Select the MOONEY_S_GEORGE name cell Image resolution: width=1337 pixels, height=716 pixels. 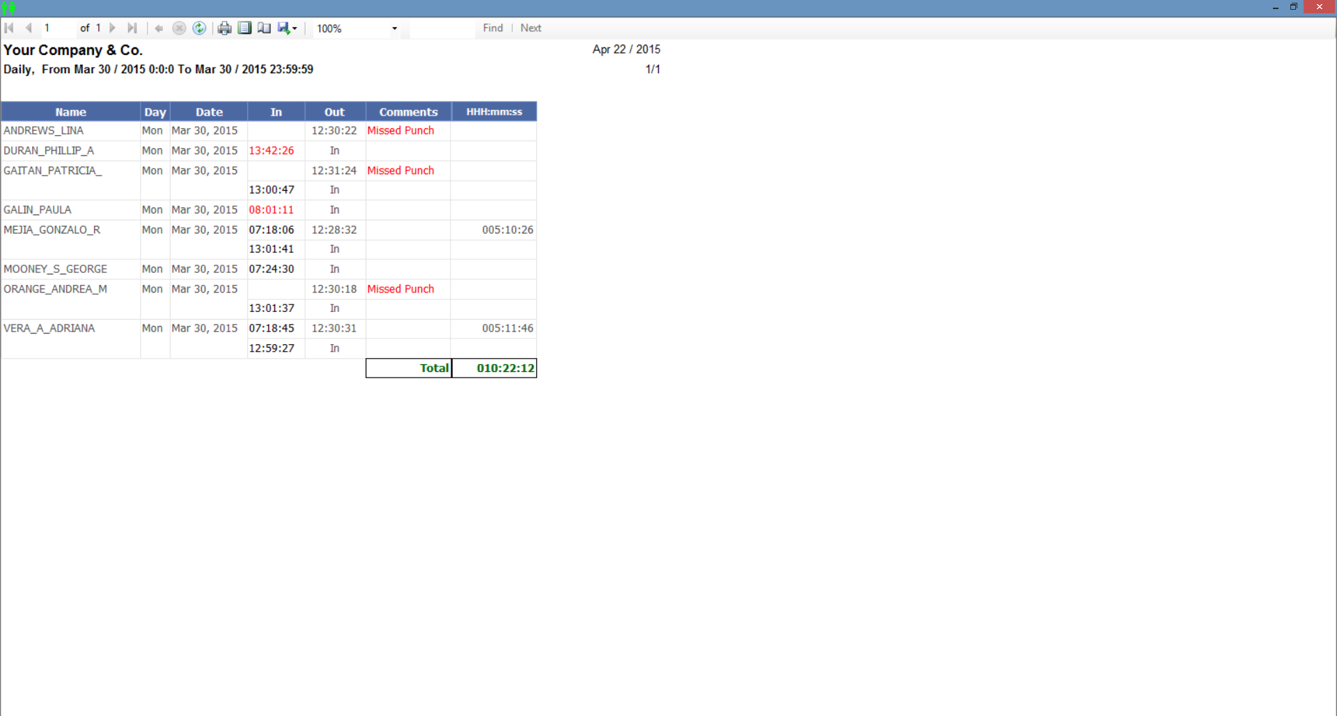(70, 269)
